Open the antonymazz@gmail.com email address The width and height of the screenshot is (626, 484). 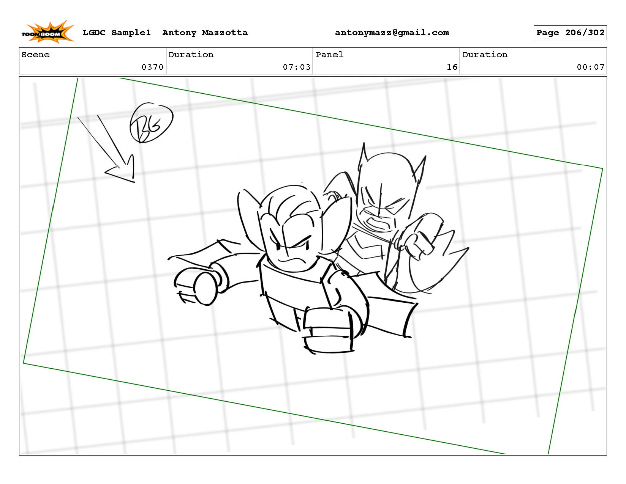click(x=392, y=33)
